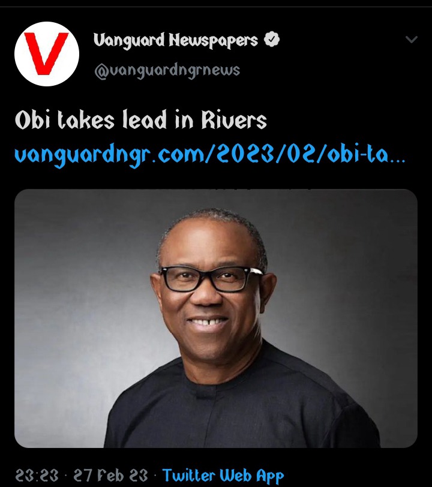Click the 23:23 tweet timestamp

(x=37, y=475)
